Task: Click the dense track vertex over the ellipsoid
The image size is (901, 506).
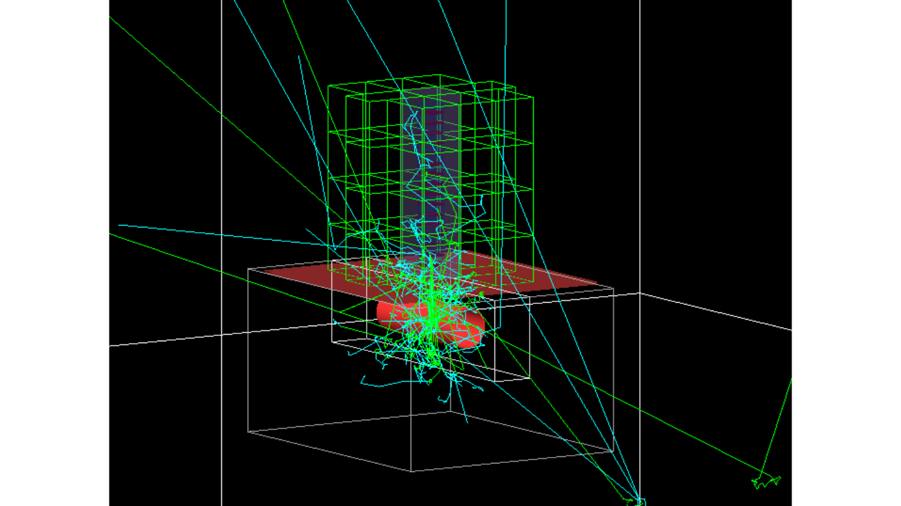Action: click(x=432, y=299)
